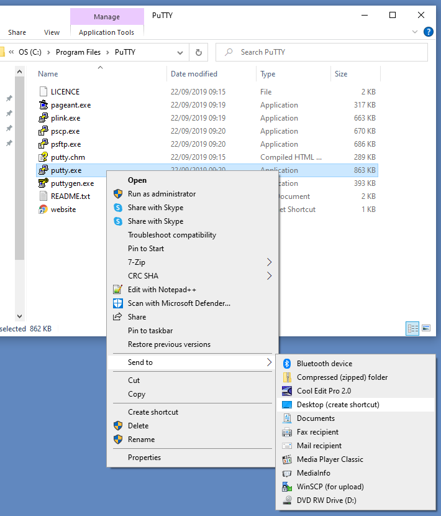
Task: Open the View ribbon tab
Action: (x=52, y=32)
